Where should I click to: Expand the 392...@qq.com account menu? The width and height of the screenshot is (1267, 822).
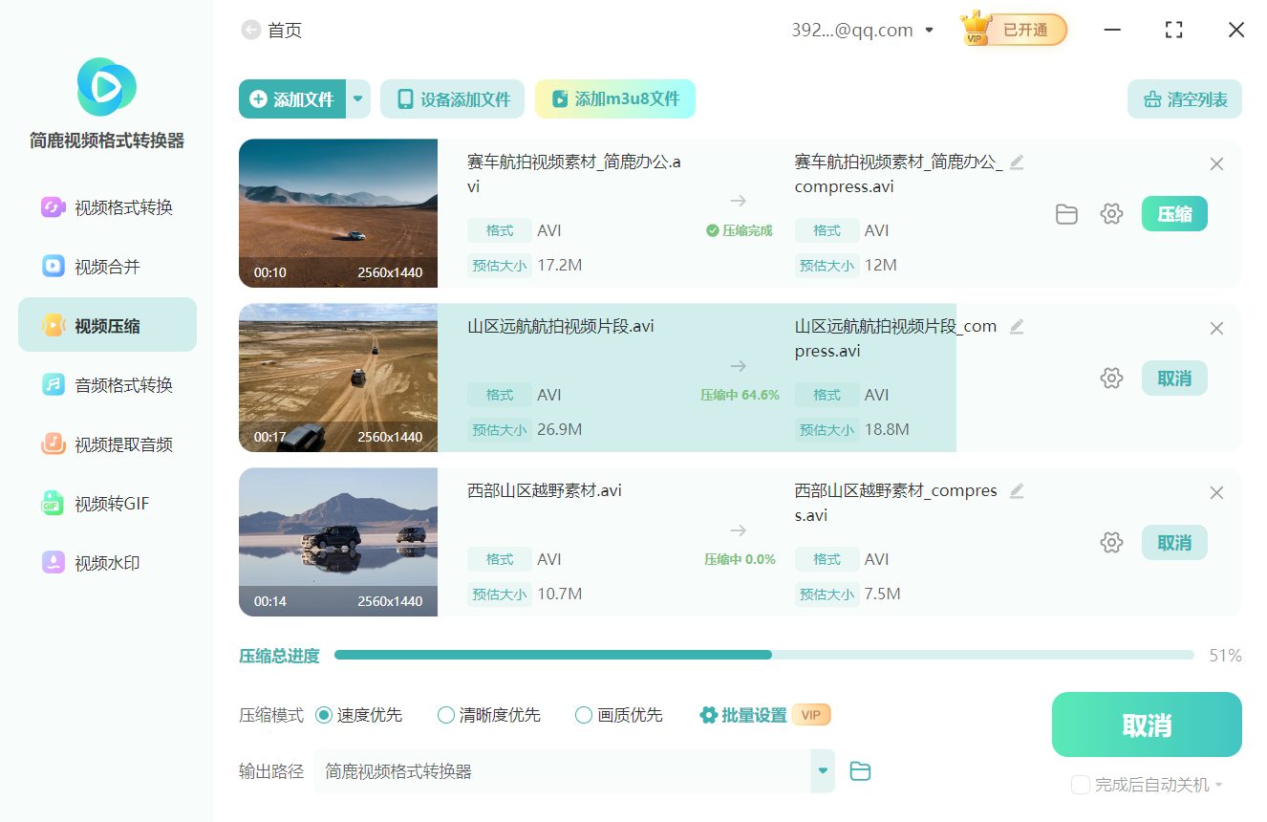(928, 30)
